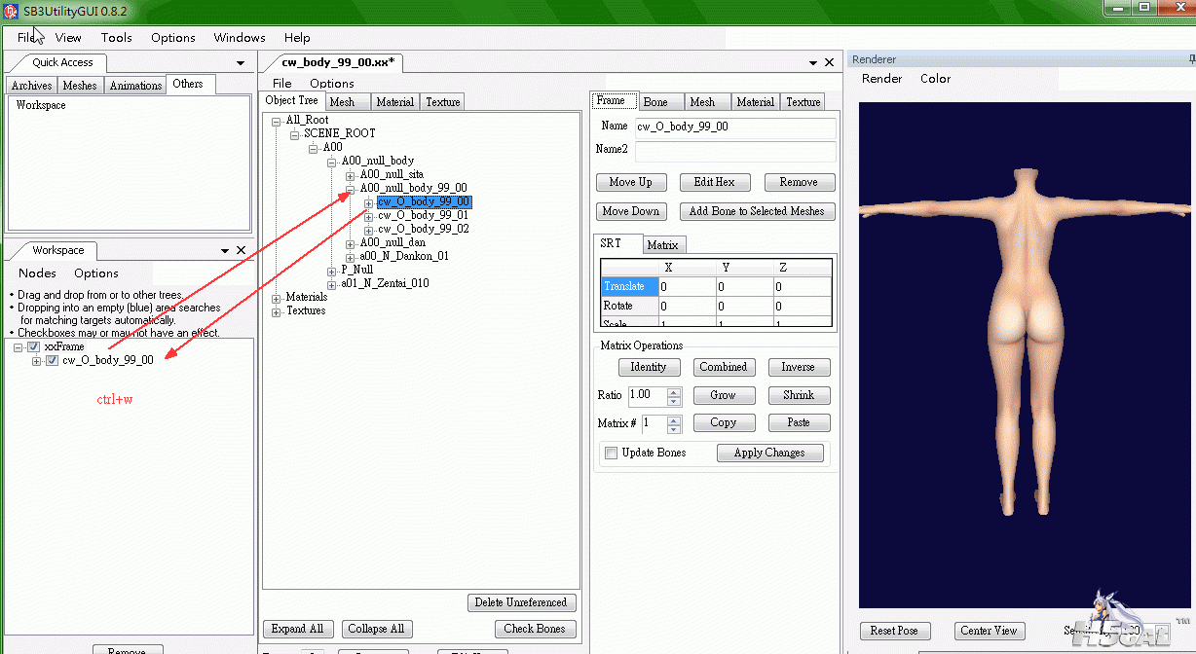
Task: Collapse the A00_null_body_99_00 node
Action: click(351, 188)
